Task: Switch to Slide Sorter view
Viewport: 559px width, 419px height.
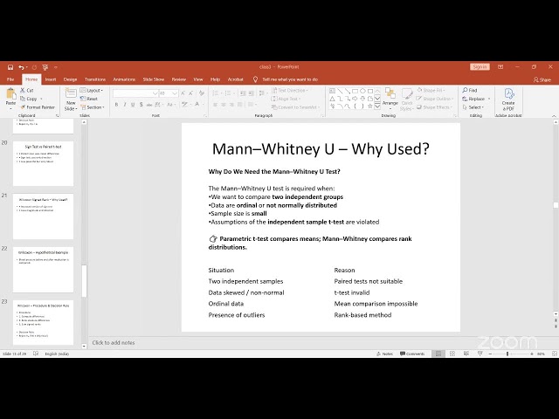Action: (x=452, y=354)
